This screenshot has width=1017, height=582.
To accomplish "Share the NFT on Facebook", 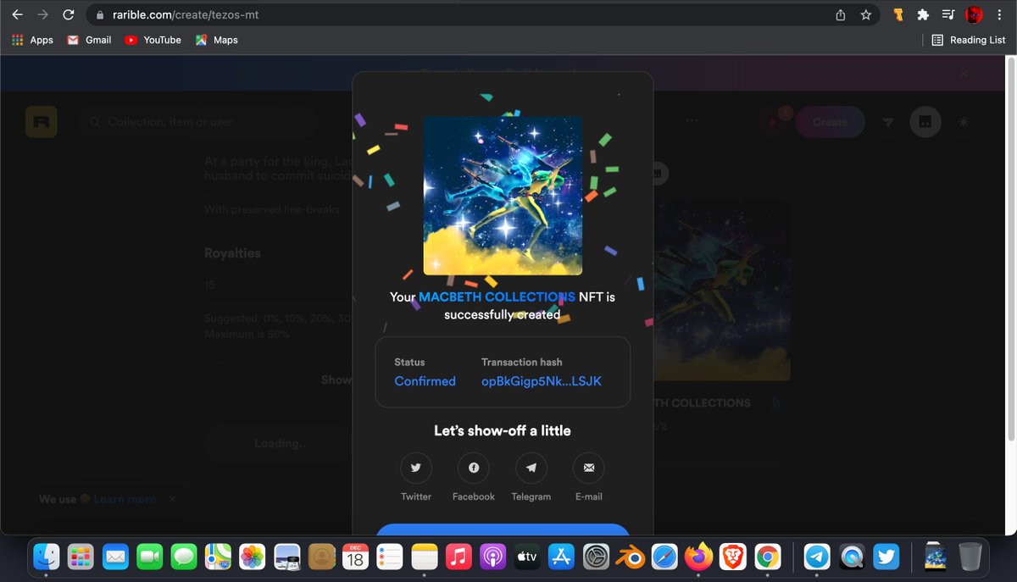I will click(x=474, y=468).
